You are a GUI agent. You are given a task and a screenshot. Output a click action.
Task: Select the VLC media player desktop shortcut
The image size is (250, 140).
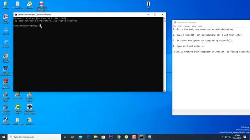(x=30, y=97)
